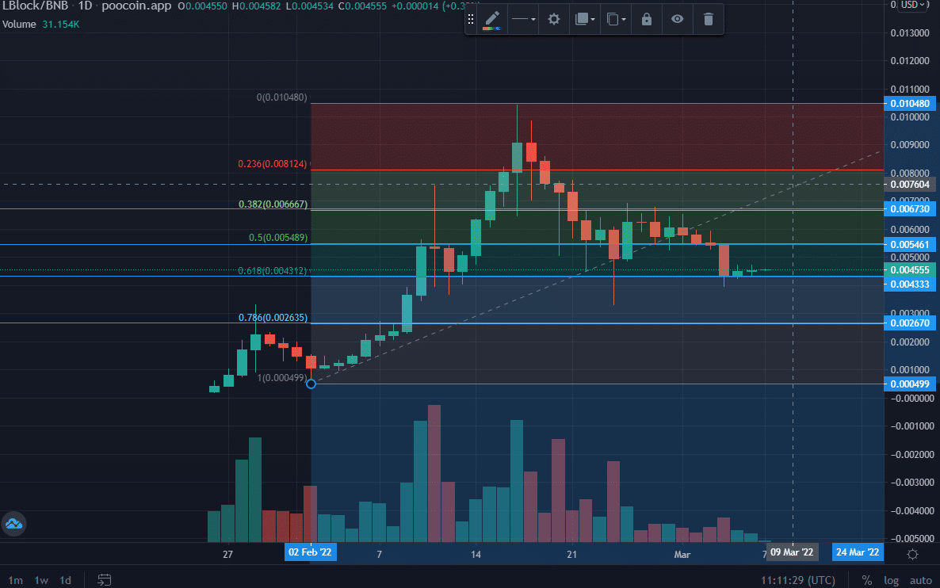Click the 0(0.010480) Fib level label
The image size is (940, 588).
281,97
